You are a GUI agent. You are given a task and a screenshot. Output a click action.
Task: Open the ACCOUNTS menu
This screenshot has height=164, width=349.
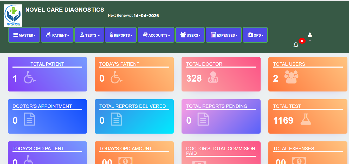[x=156, y=35]
